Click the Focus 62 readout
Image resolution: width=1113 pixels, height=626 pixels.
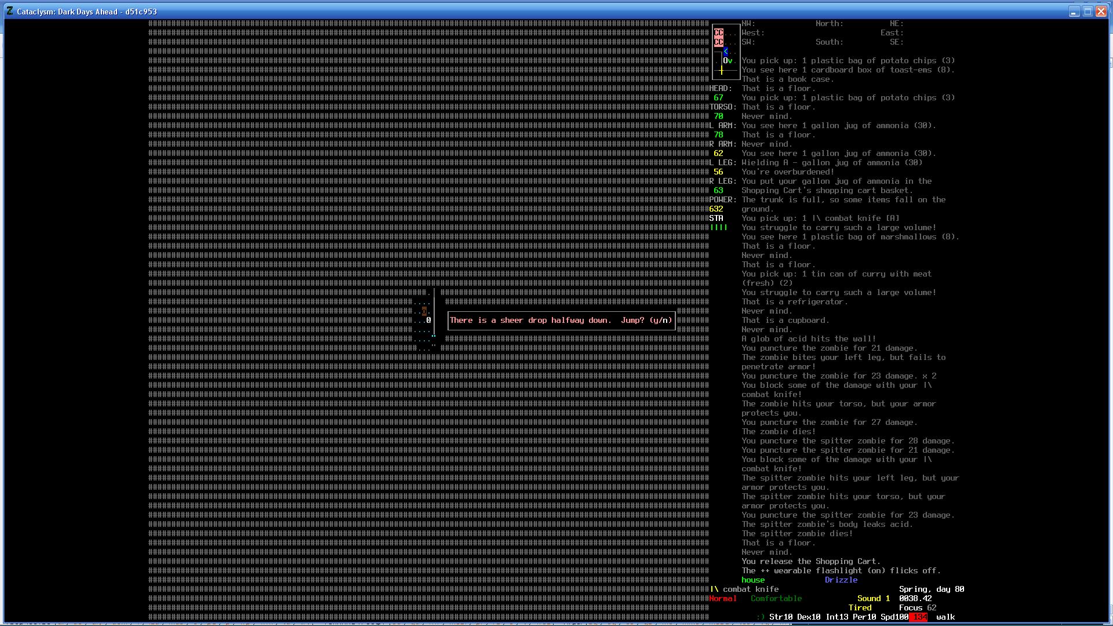click(917, 607)
